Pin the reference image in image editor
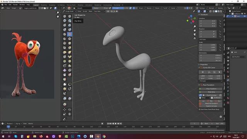The image size is (247, 139). 51,8
